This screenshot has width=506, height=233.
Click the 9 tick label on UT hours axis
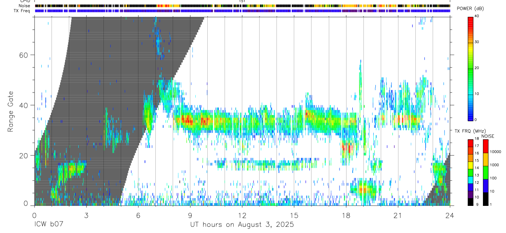point(190,215)
